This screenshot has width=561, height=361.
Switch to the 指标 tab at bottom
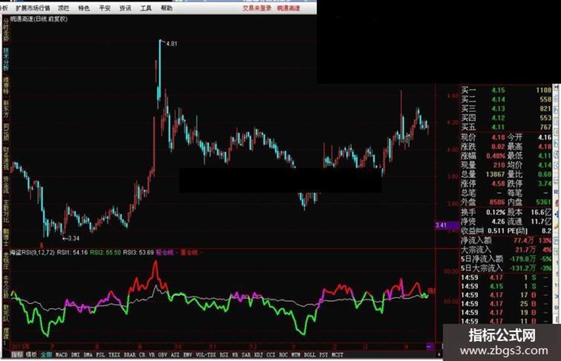click(x=17, y=354)
